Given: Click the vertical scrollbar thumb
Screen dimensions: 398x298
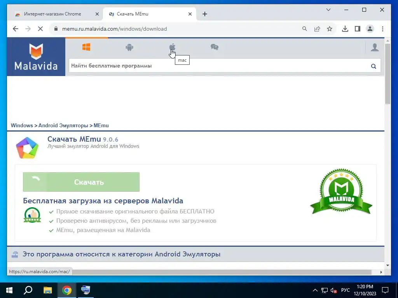Looking at the screenshot, I should point(388,73).
